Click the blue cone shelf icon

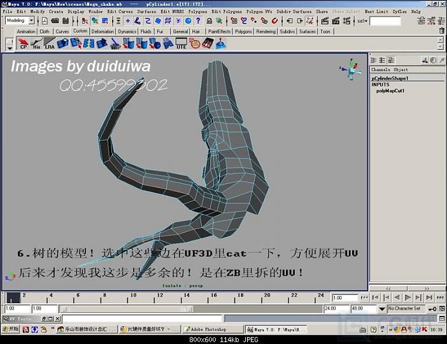[221, 44]
